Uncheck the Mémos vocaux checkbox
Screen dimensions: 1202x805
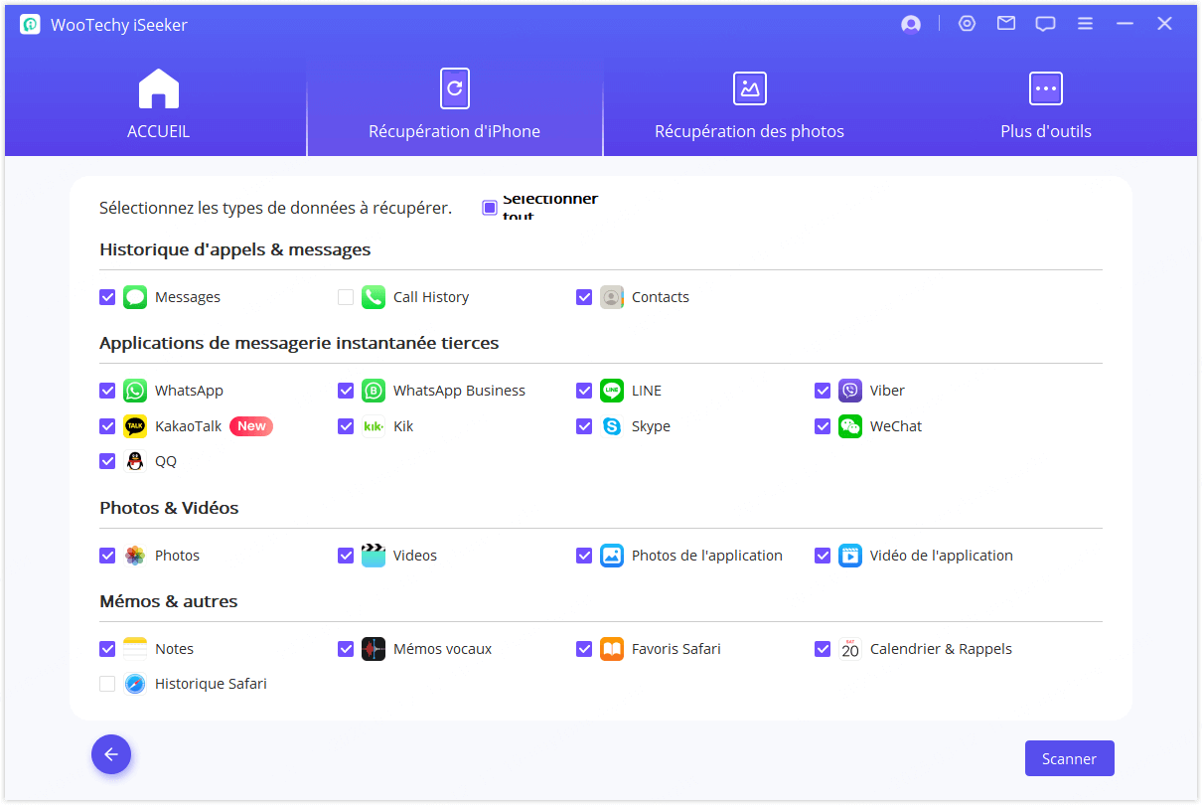[x=346, y=649]
